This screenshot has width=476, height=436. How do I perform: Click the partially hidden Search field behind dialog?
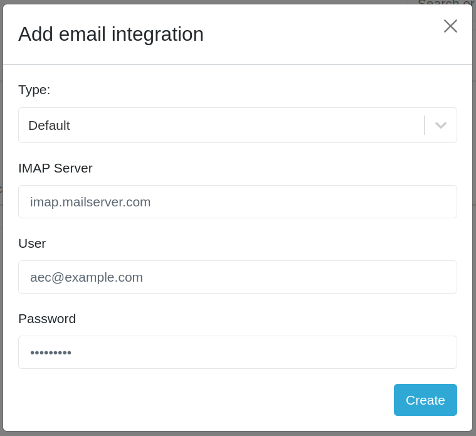[445, 3]
